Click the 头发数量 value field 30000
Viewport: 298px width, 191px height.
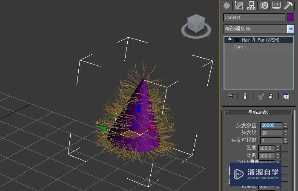272,125
